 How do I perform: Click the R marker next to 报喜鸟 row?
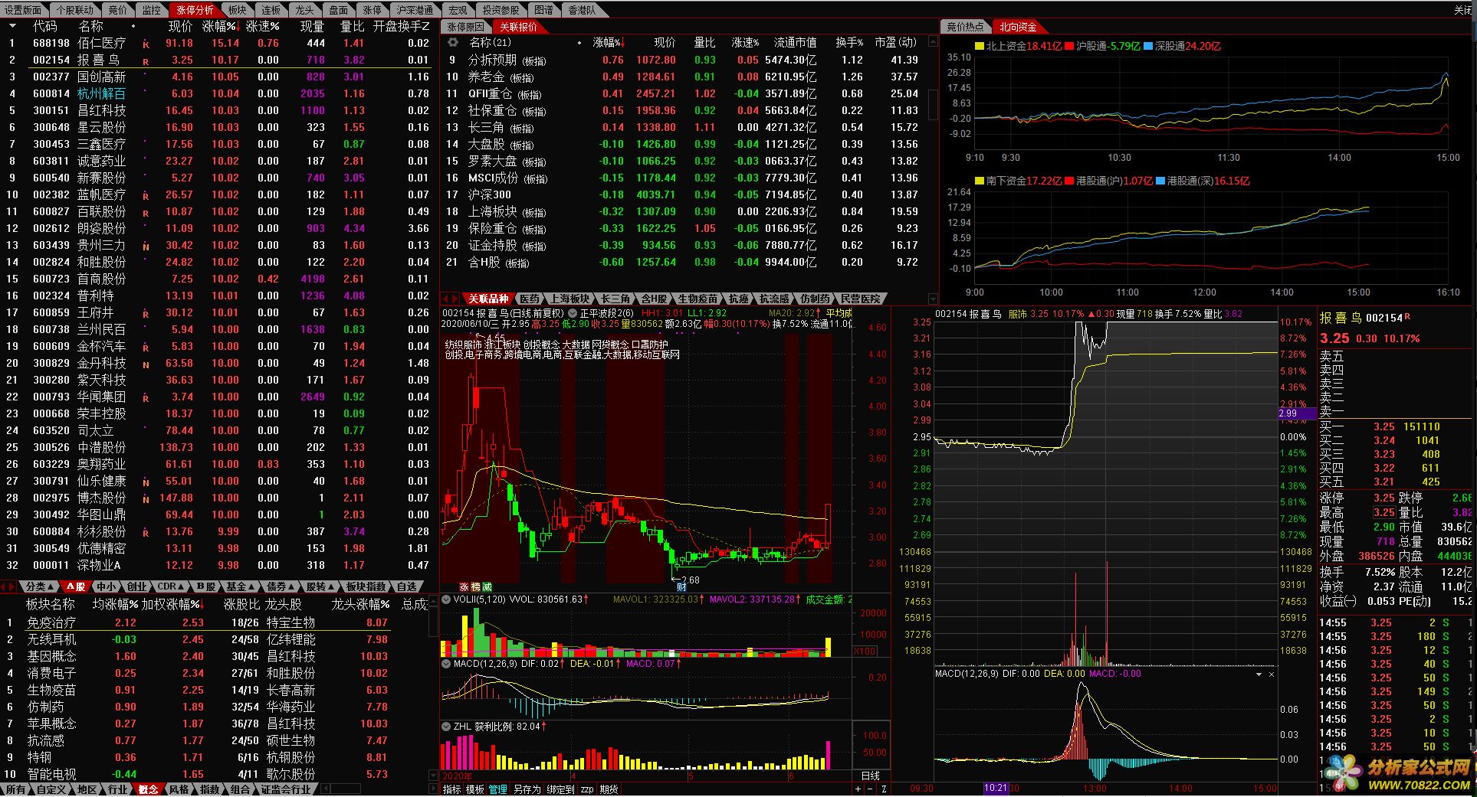pyautogui.click(x=146, y=61)
